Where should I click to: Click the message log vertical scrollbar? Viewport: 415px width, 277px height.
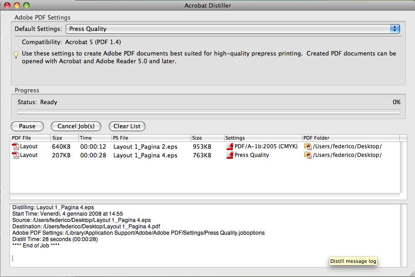pos(403,236)
